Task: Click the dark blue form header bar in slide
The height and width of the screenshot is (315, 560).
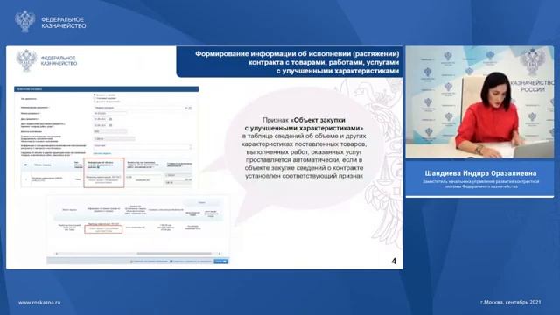Action: pyautogui.click(x=107, y=89)
